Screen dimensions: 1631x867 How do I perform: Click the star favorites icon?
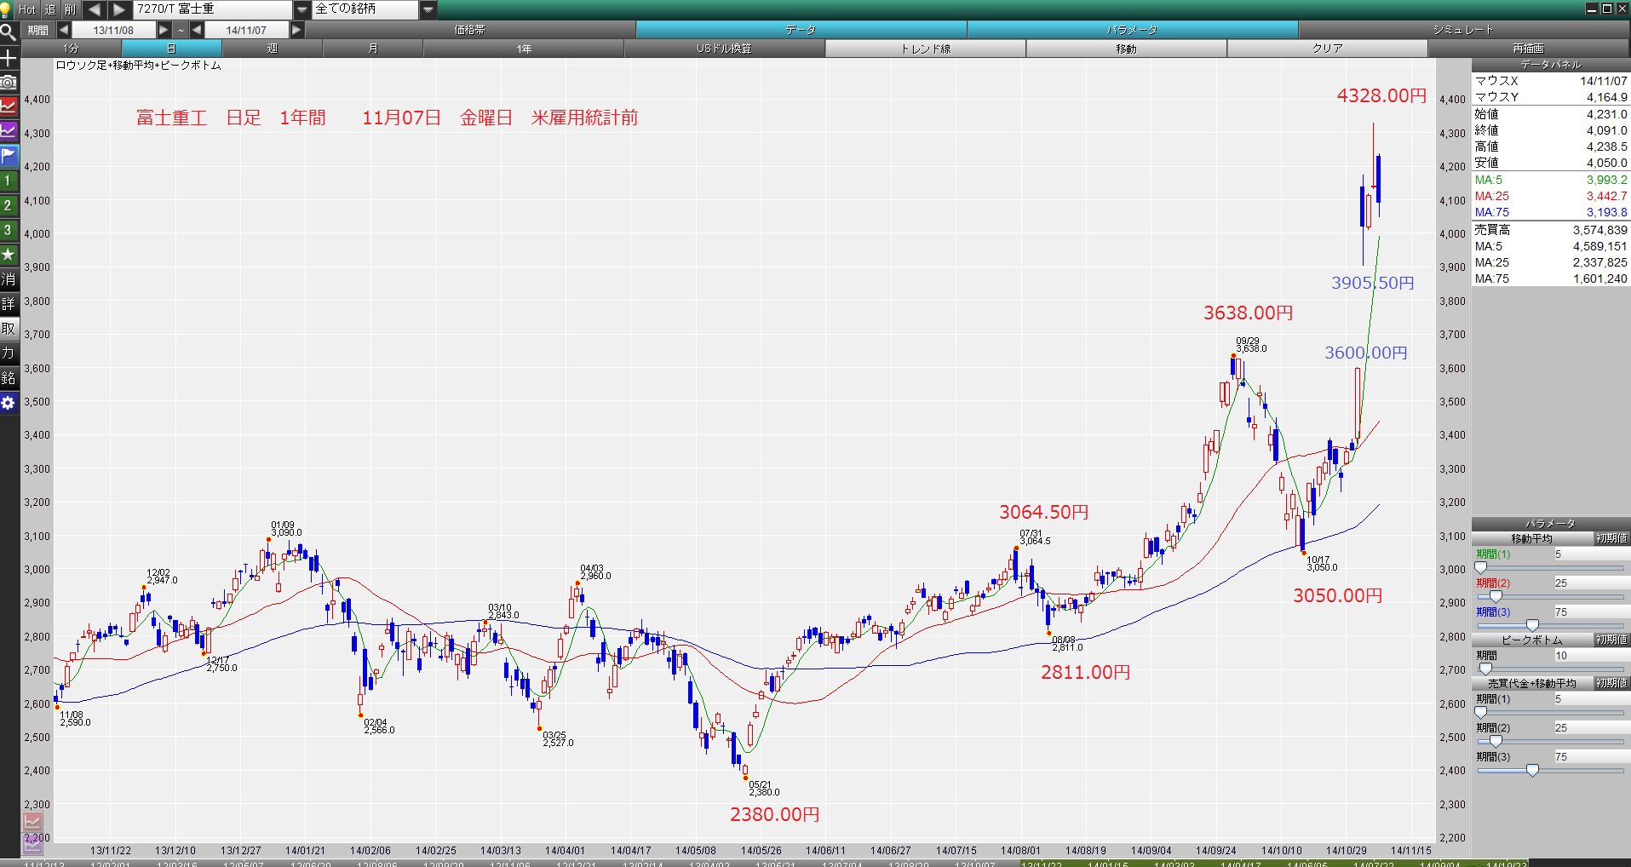coord(9,255)
